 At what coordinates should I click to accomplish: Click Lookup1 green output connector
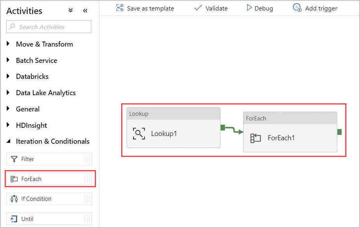tap(223, 127)
